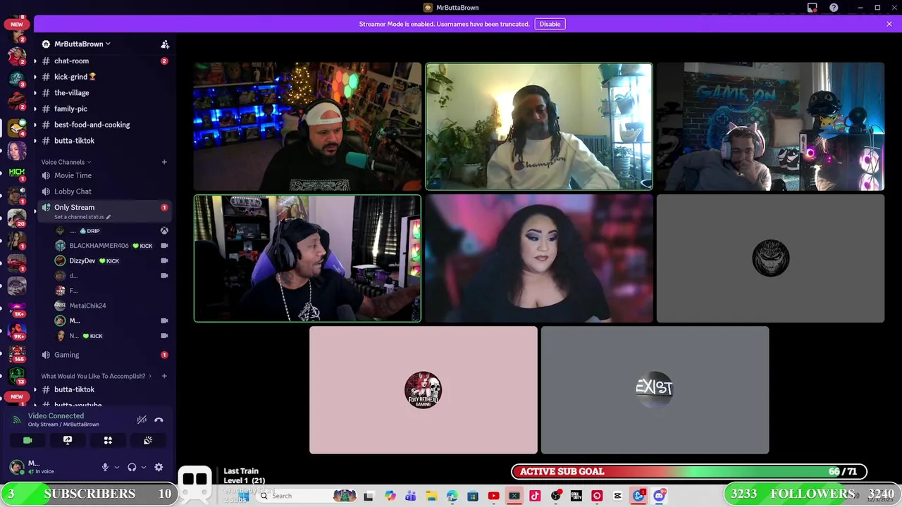Expand What Would You Like To Accomplish category
The width and height of the screenshot is (902, 507).
(97, 376)
